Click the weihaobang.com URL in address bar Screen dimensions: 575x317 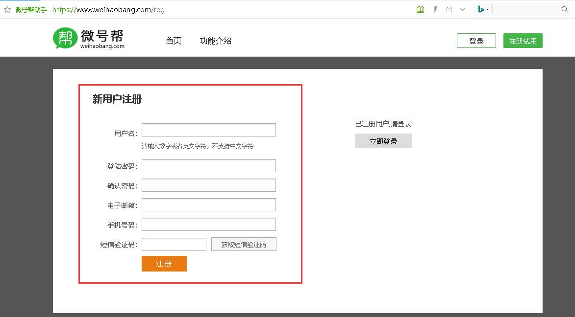pos(108,10)
